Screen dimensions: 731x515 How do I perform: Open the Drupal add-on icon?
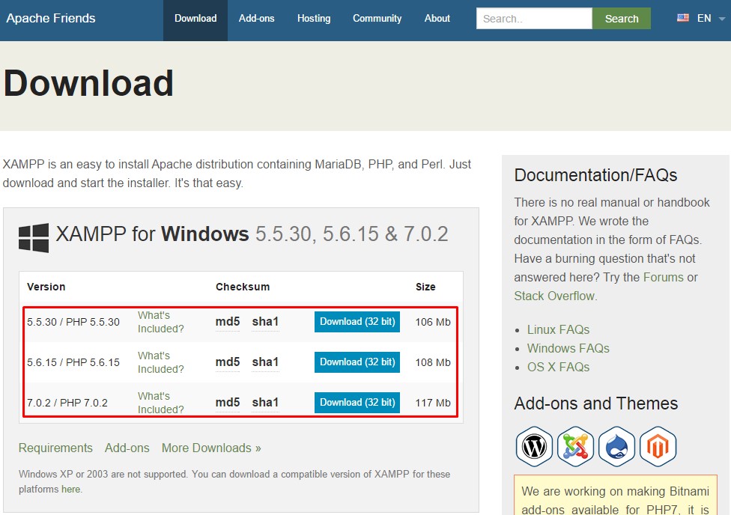point(616,446)
